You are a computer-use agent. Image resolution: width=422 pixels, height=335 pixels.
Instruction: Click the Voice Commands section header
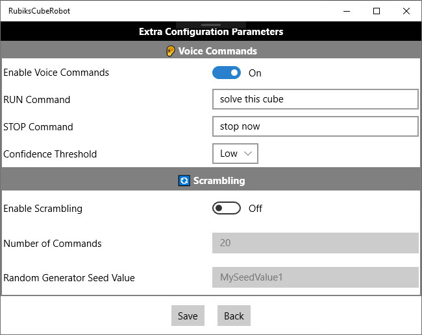pos(211,51)
